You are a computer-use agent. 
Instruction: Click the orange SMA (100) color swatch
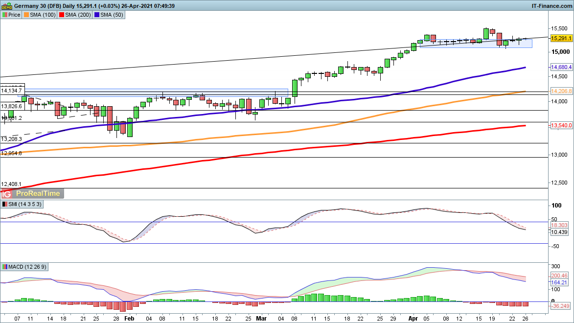[26, 15]
